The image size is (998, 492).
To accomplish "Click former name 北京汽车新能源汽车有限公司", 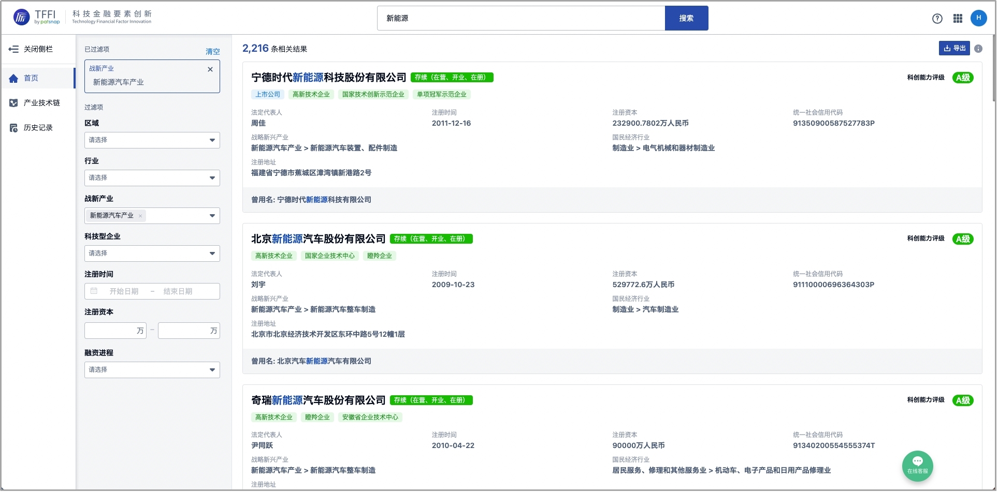I will (x=324, y=361).
